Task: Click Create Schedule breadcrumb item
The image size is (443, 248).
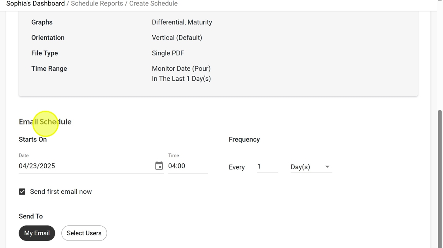Action: pos(153,4)
